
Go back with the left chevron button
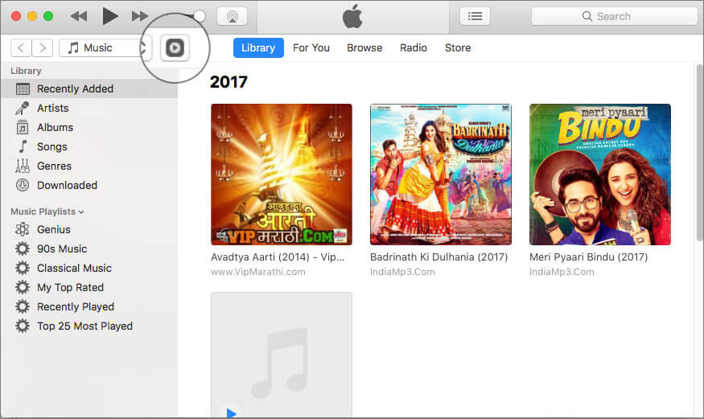tap(21, 47)
